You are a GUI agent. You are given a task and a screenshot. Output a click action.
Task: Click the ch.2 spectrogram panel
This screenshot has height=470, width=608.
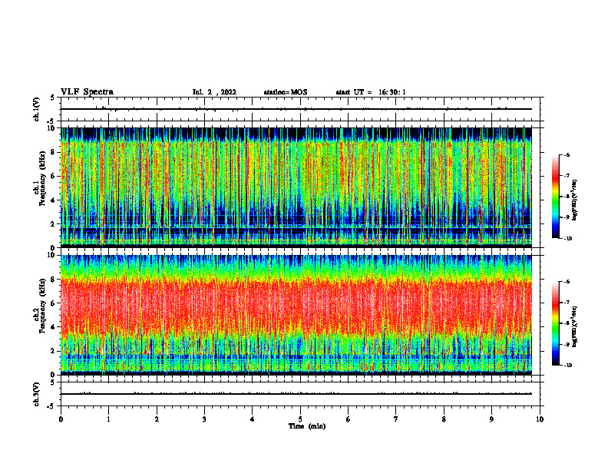coord(296,315)
